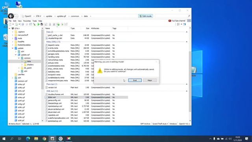The image size is (252, 142).
Task: Open the File menu
Action: pyautogui.click(x=10, y=21)
